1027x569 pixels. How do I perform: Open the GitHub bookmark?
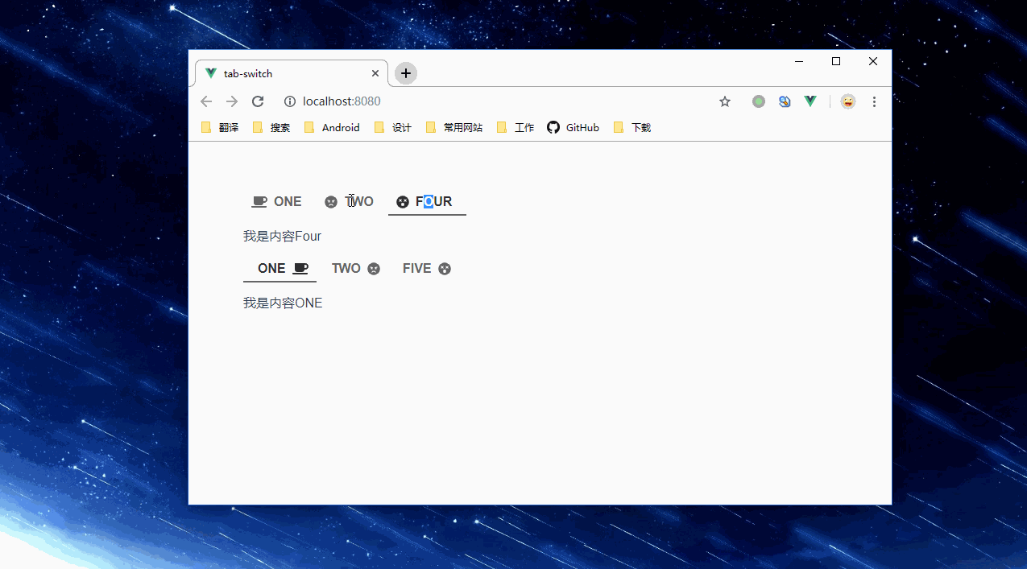574,127
